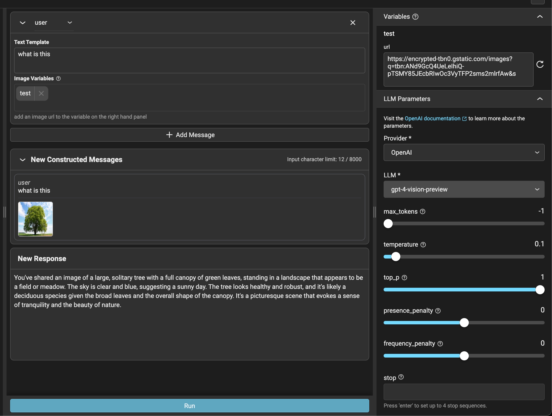
Task: Click the temperature slider handle
Action: coord(396,257)
